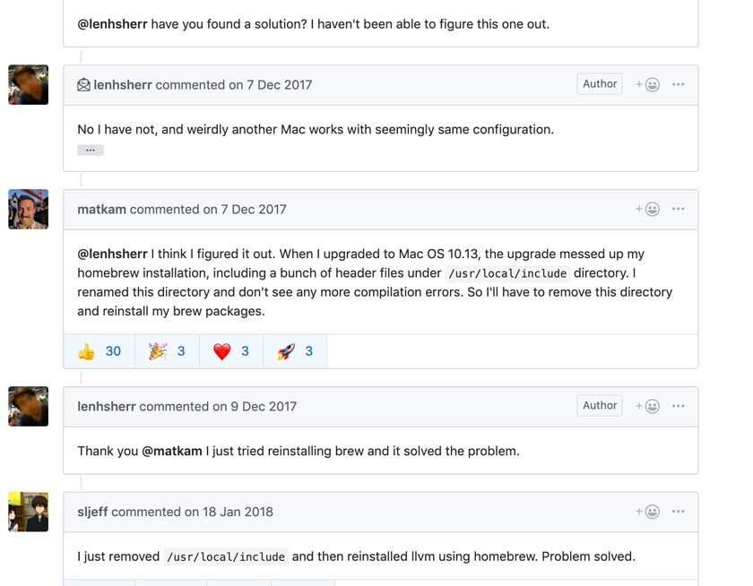Click the email icon beside lenhsherr's name

click(x=83, y=85)
